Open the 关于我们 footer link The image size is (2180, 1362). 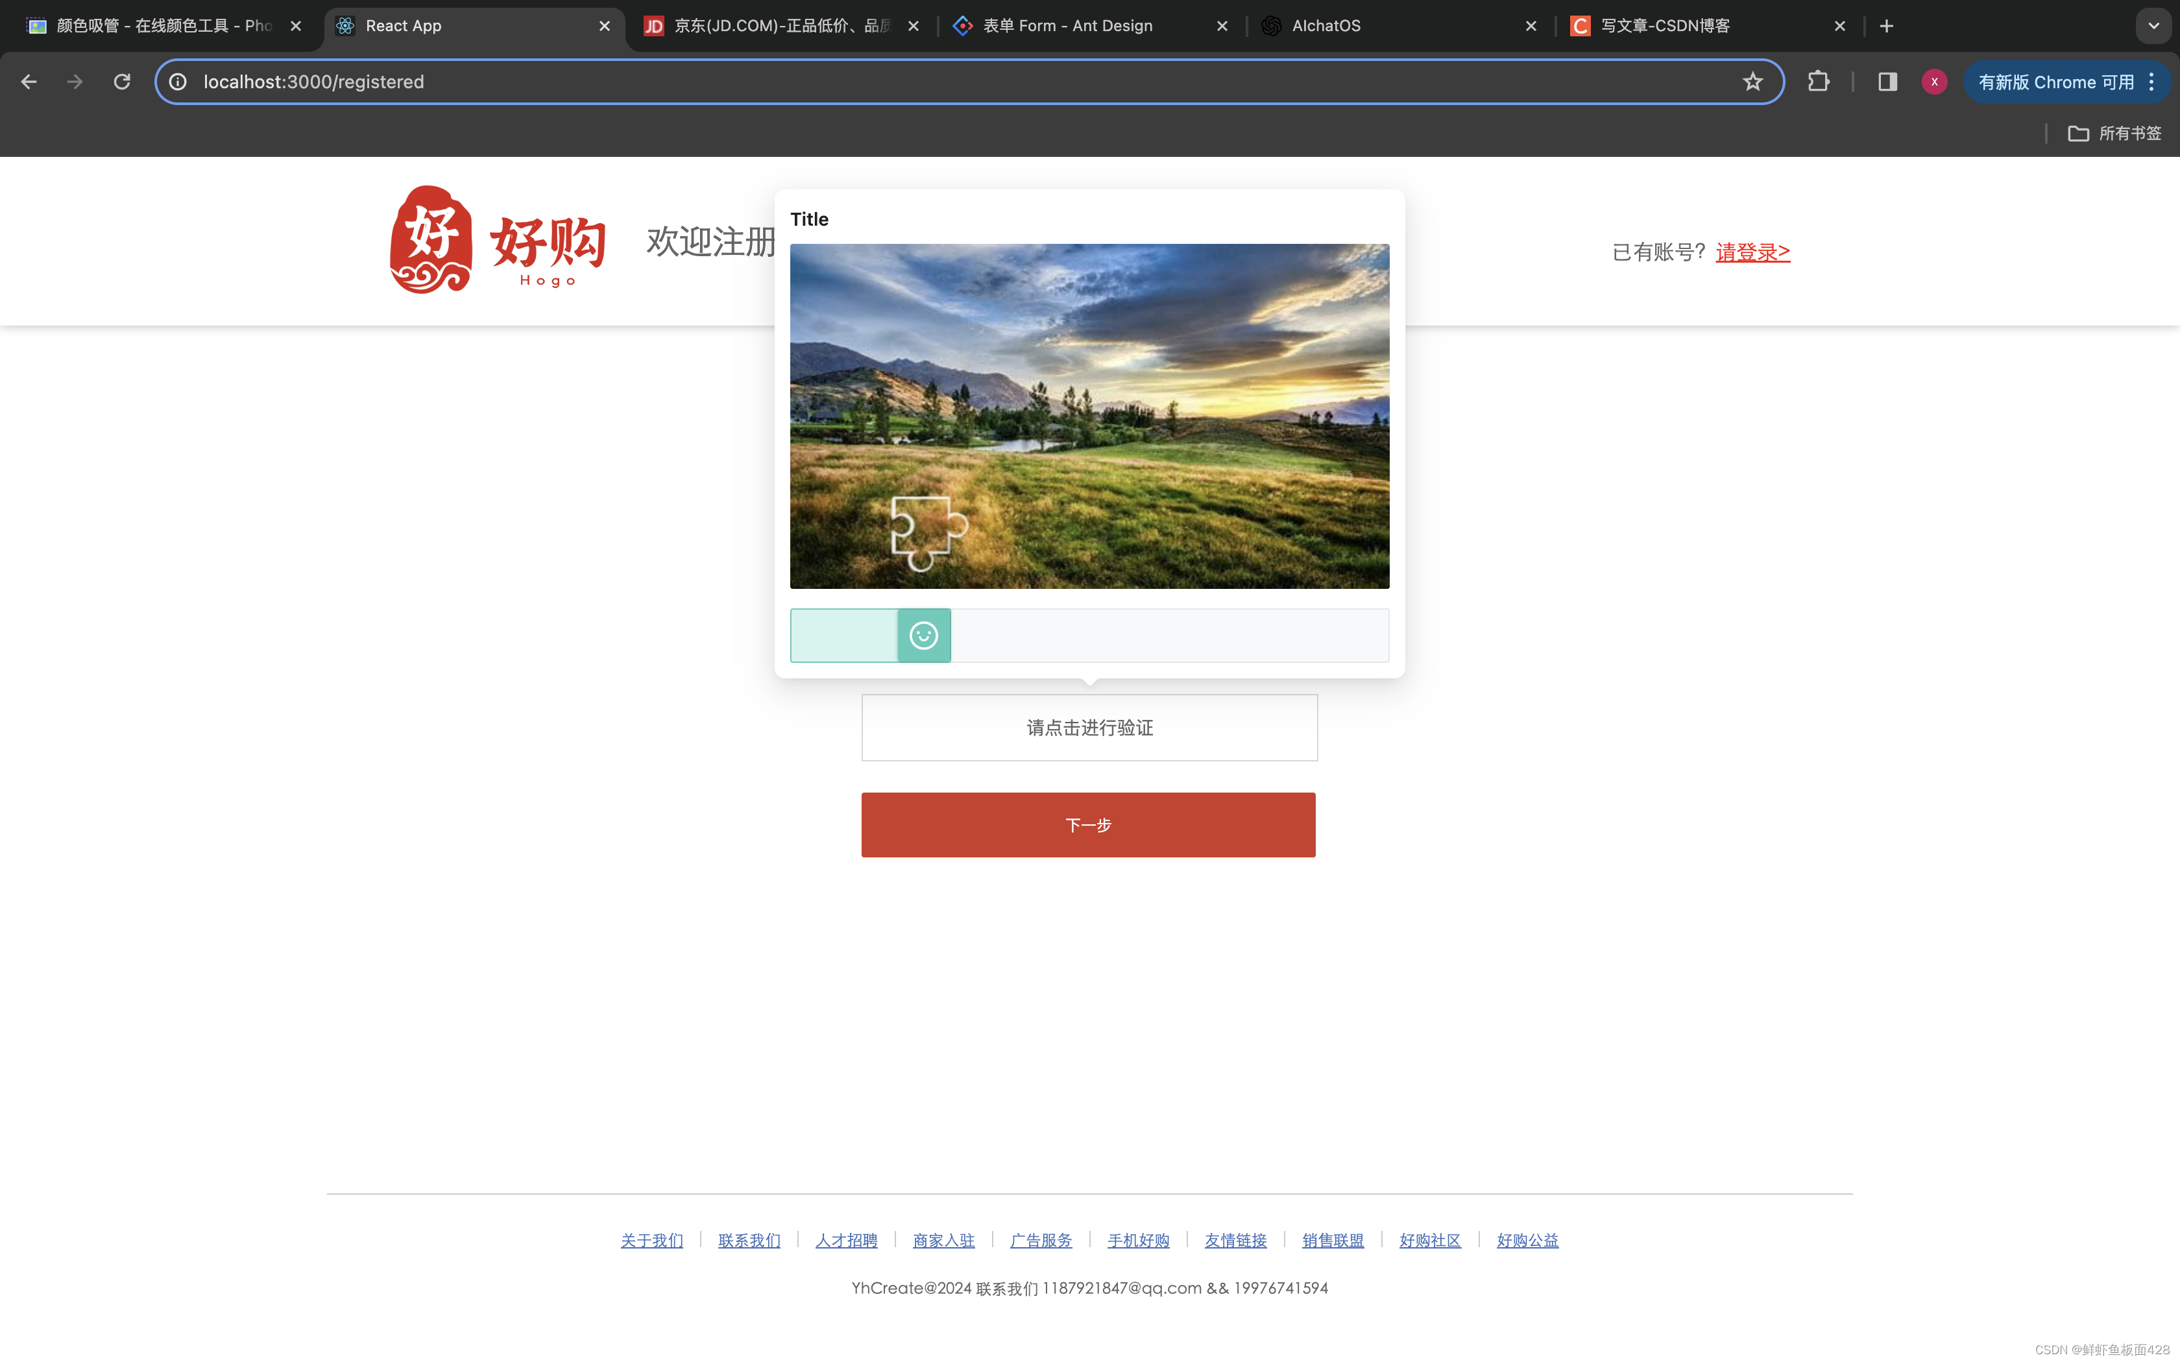[x=651, y=1240]
